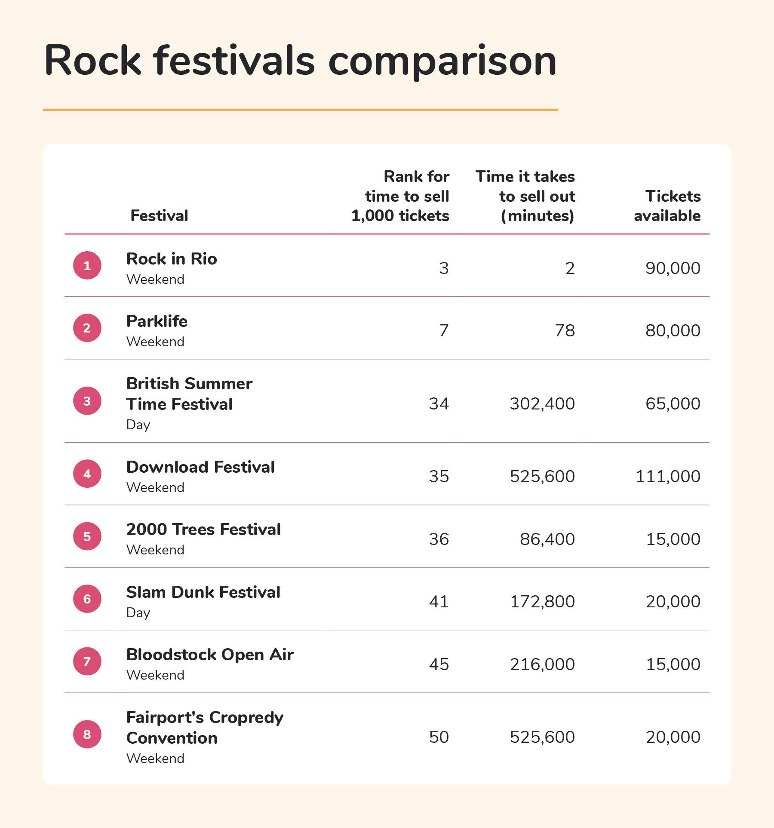The height and width of the screenshot is (828, 774).
Task: Click the Rock festivals comparison title
Action: 300,60
